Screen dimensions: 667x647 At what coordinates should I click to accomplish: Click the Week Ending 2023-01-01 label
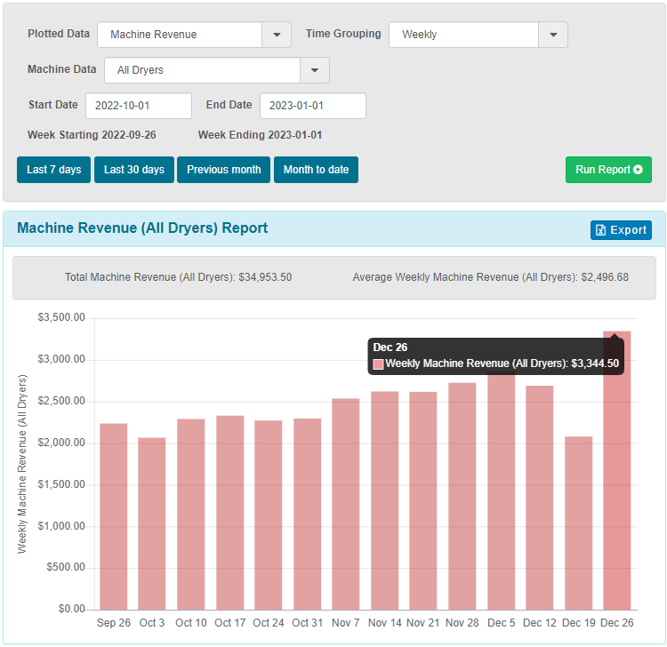point(260,135)
